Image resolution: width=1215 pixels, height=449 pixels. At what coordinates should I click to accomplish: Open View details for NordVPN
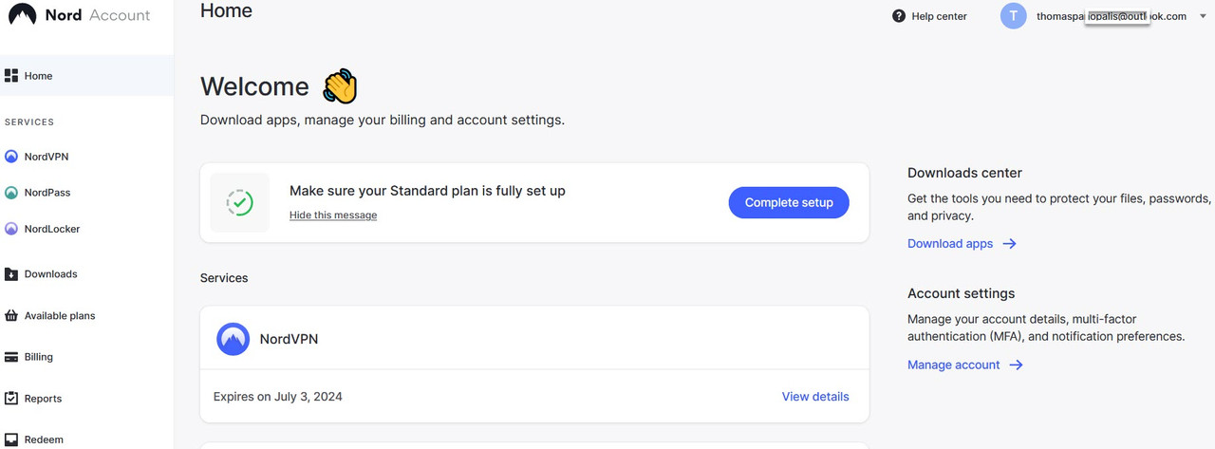point(814,397)
